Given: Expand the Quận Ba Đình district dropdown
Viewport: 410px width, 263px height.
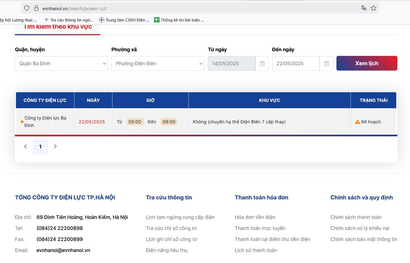Looking at the screenshot, I should click(61, 64).
